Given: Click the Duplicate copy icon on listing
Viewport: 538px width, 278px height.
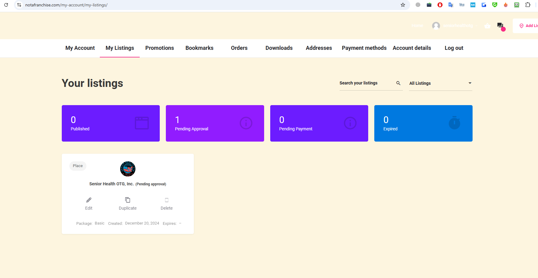Looking at the screenshot, I should click(128, 200).
